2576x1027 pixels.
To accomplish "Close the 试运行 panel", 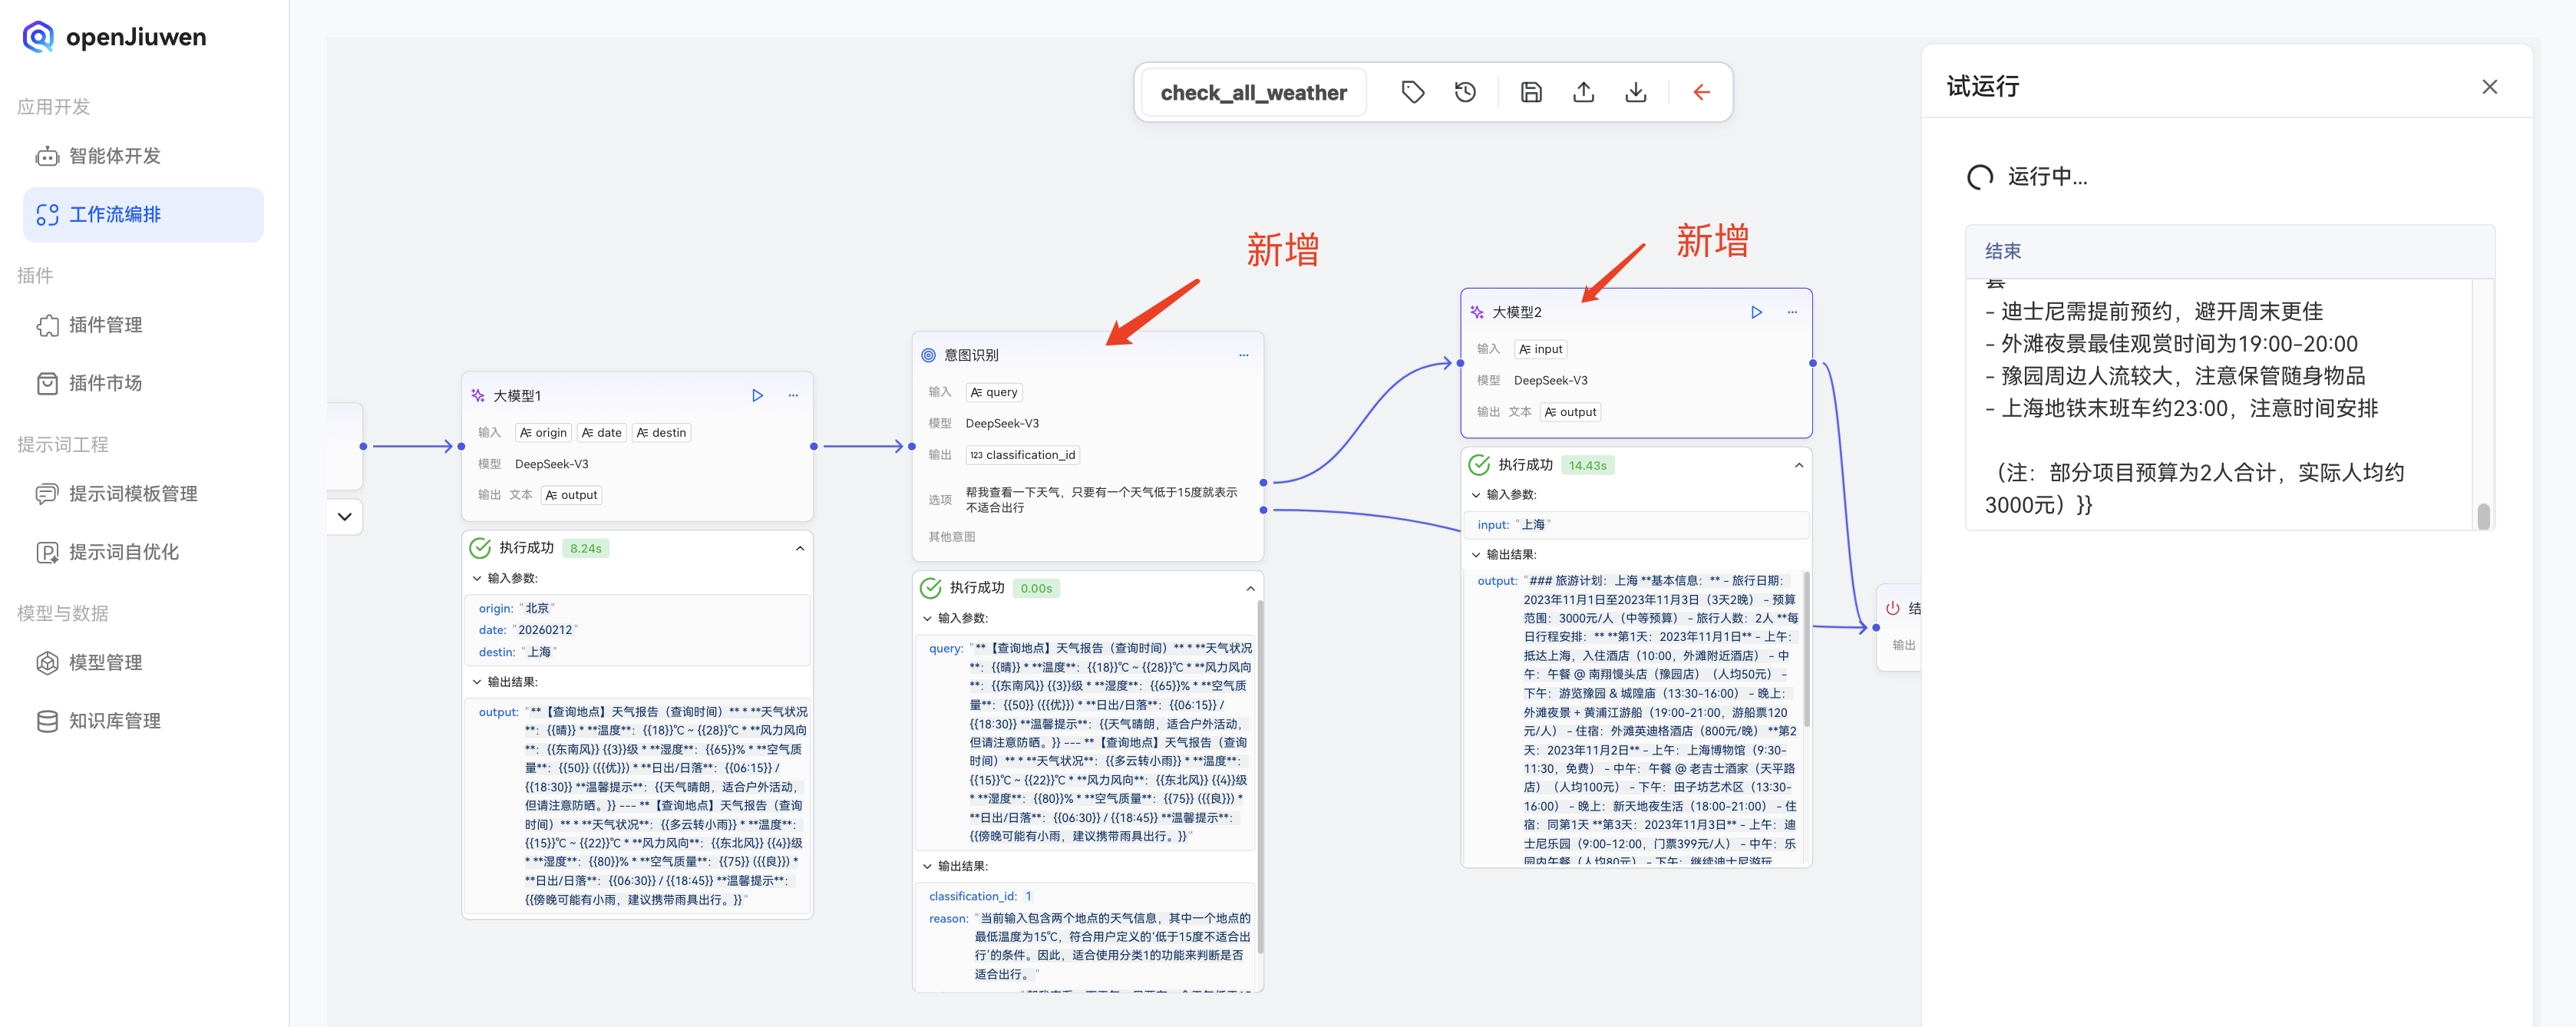I will [x=2489, y=87].
